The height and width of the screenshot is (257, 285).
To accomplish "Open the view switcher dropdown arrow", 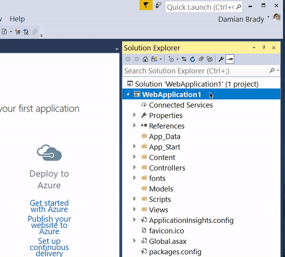I will click(161, 59).
